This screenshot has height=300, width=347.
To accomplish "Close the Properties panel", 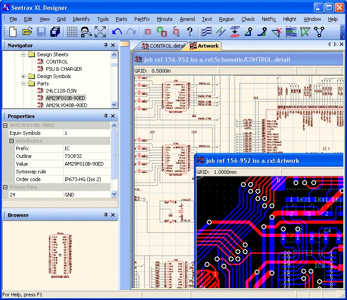I will (113, 116).
